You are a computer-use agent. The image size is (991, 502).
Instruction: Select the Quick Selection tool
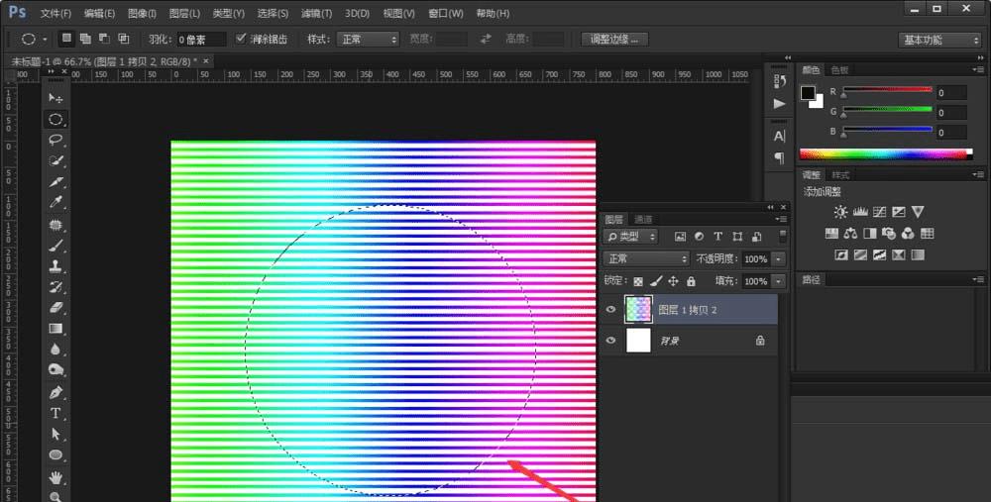click(55, 160)
